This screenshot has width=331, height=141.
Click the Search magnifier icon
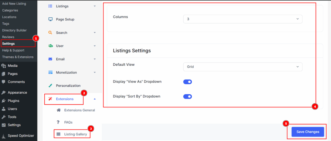tap(50, 33)
